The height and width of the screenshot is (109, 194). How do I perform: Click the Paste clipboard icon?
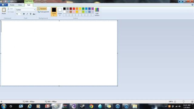tap(4, 10)
